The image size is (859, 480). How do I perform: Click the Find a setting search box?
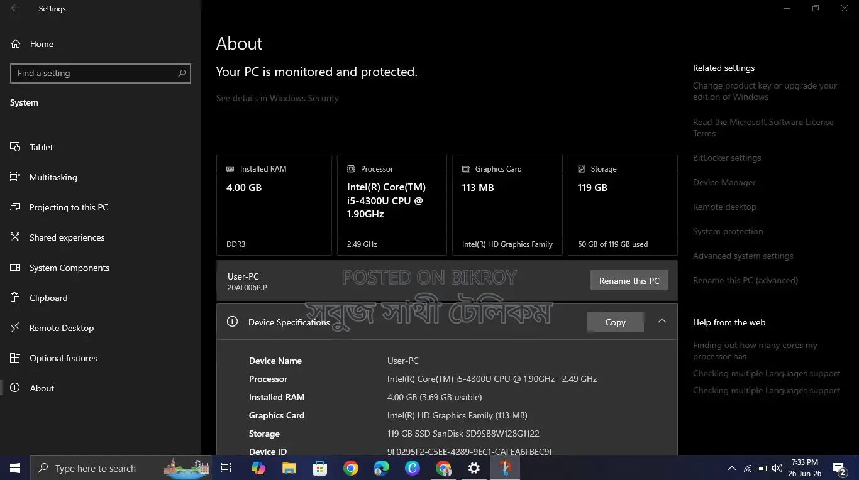101,73
